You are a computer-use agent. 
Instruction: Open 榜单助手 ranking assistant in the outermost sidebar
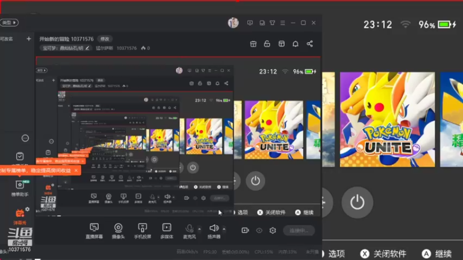(x=20, y=188)
